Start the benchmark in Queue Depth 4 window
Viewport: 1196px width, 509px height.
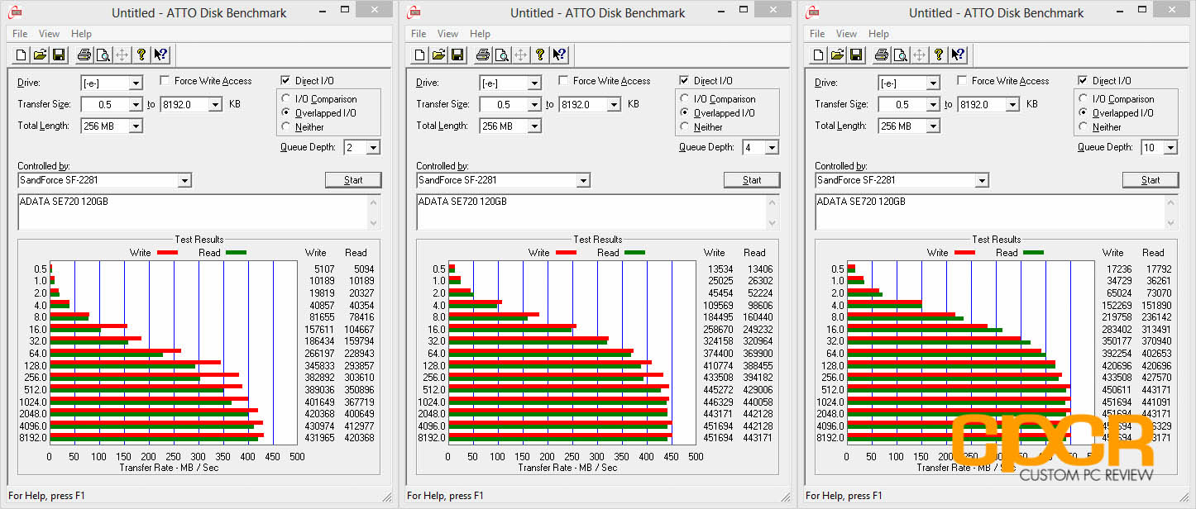[752, 180]
